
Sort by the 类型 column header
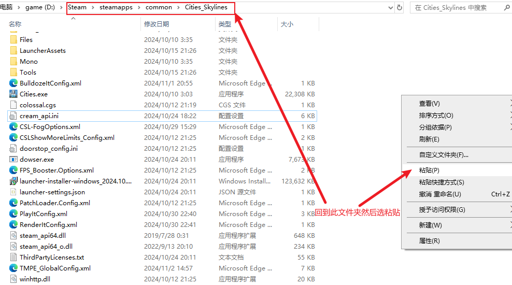pos(225,24)
